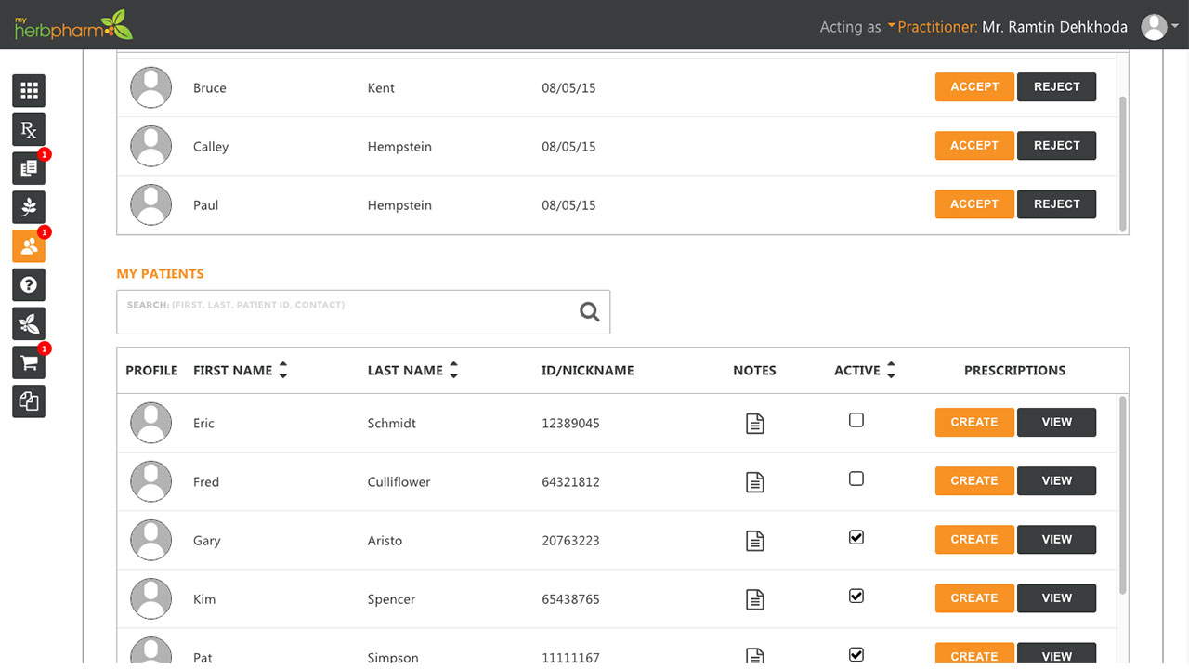Create prescription for Fred Culliflower
This screenshot has height=669, width=1189.
click(974, 480)
